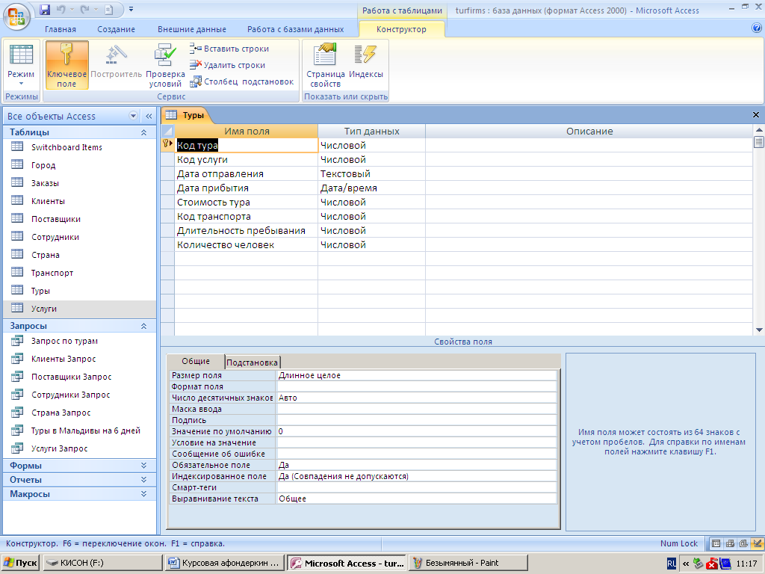Image resolution: width=765 pixels, height=574 pixels.
Task: Collapse the Запросы group
Action: click(x=143, y=326)
